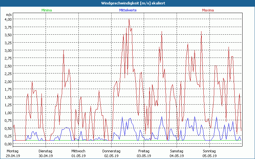The image size is (255, 159).
Task: Click the 2,00 y-axis tick label
Action: pos(8,81)
